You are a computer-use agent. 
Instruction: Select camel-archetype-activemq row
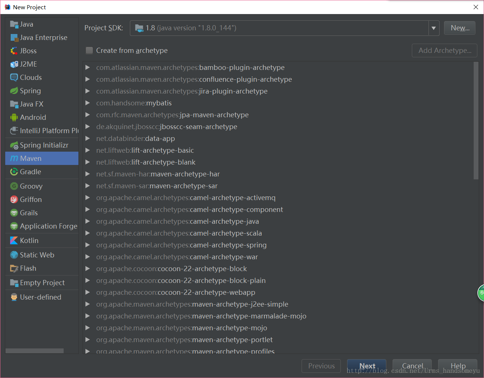coord(278,198)
